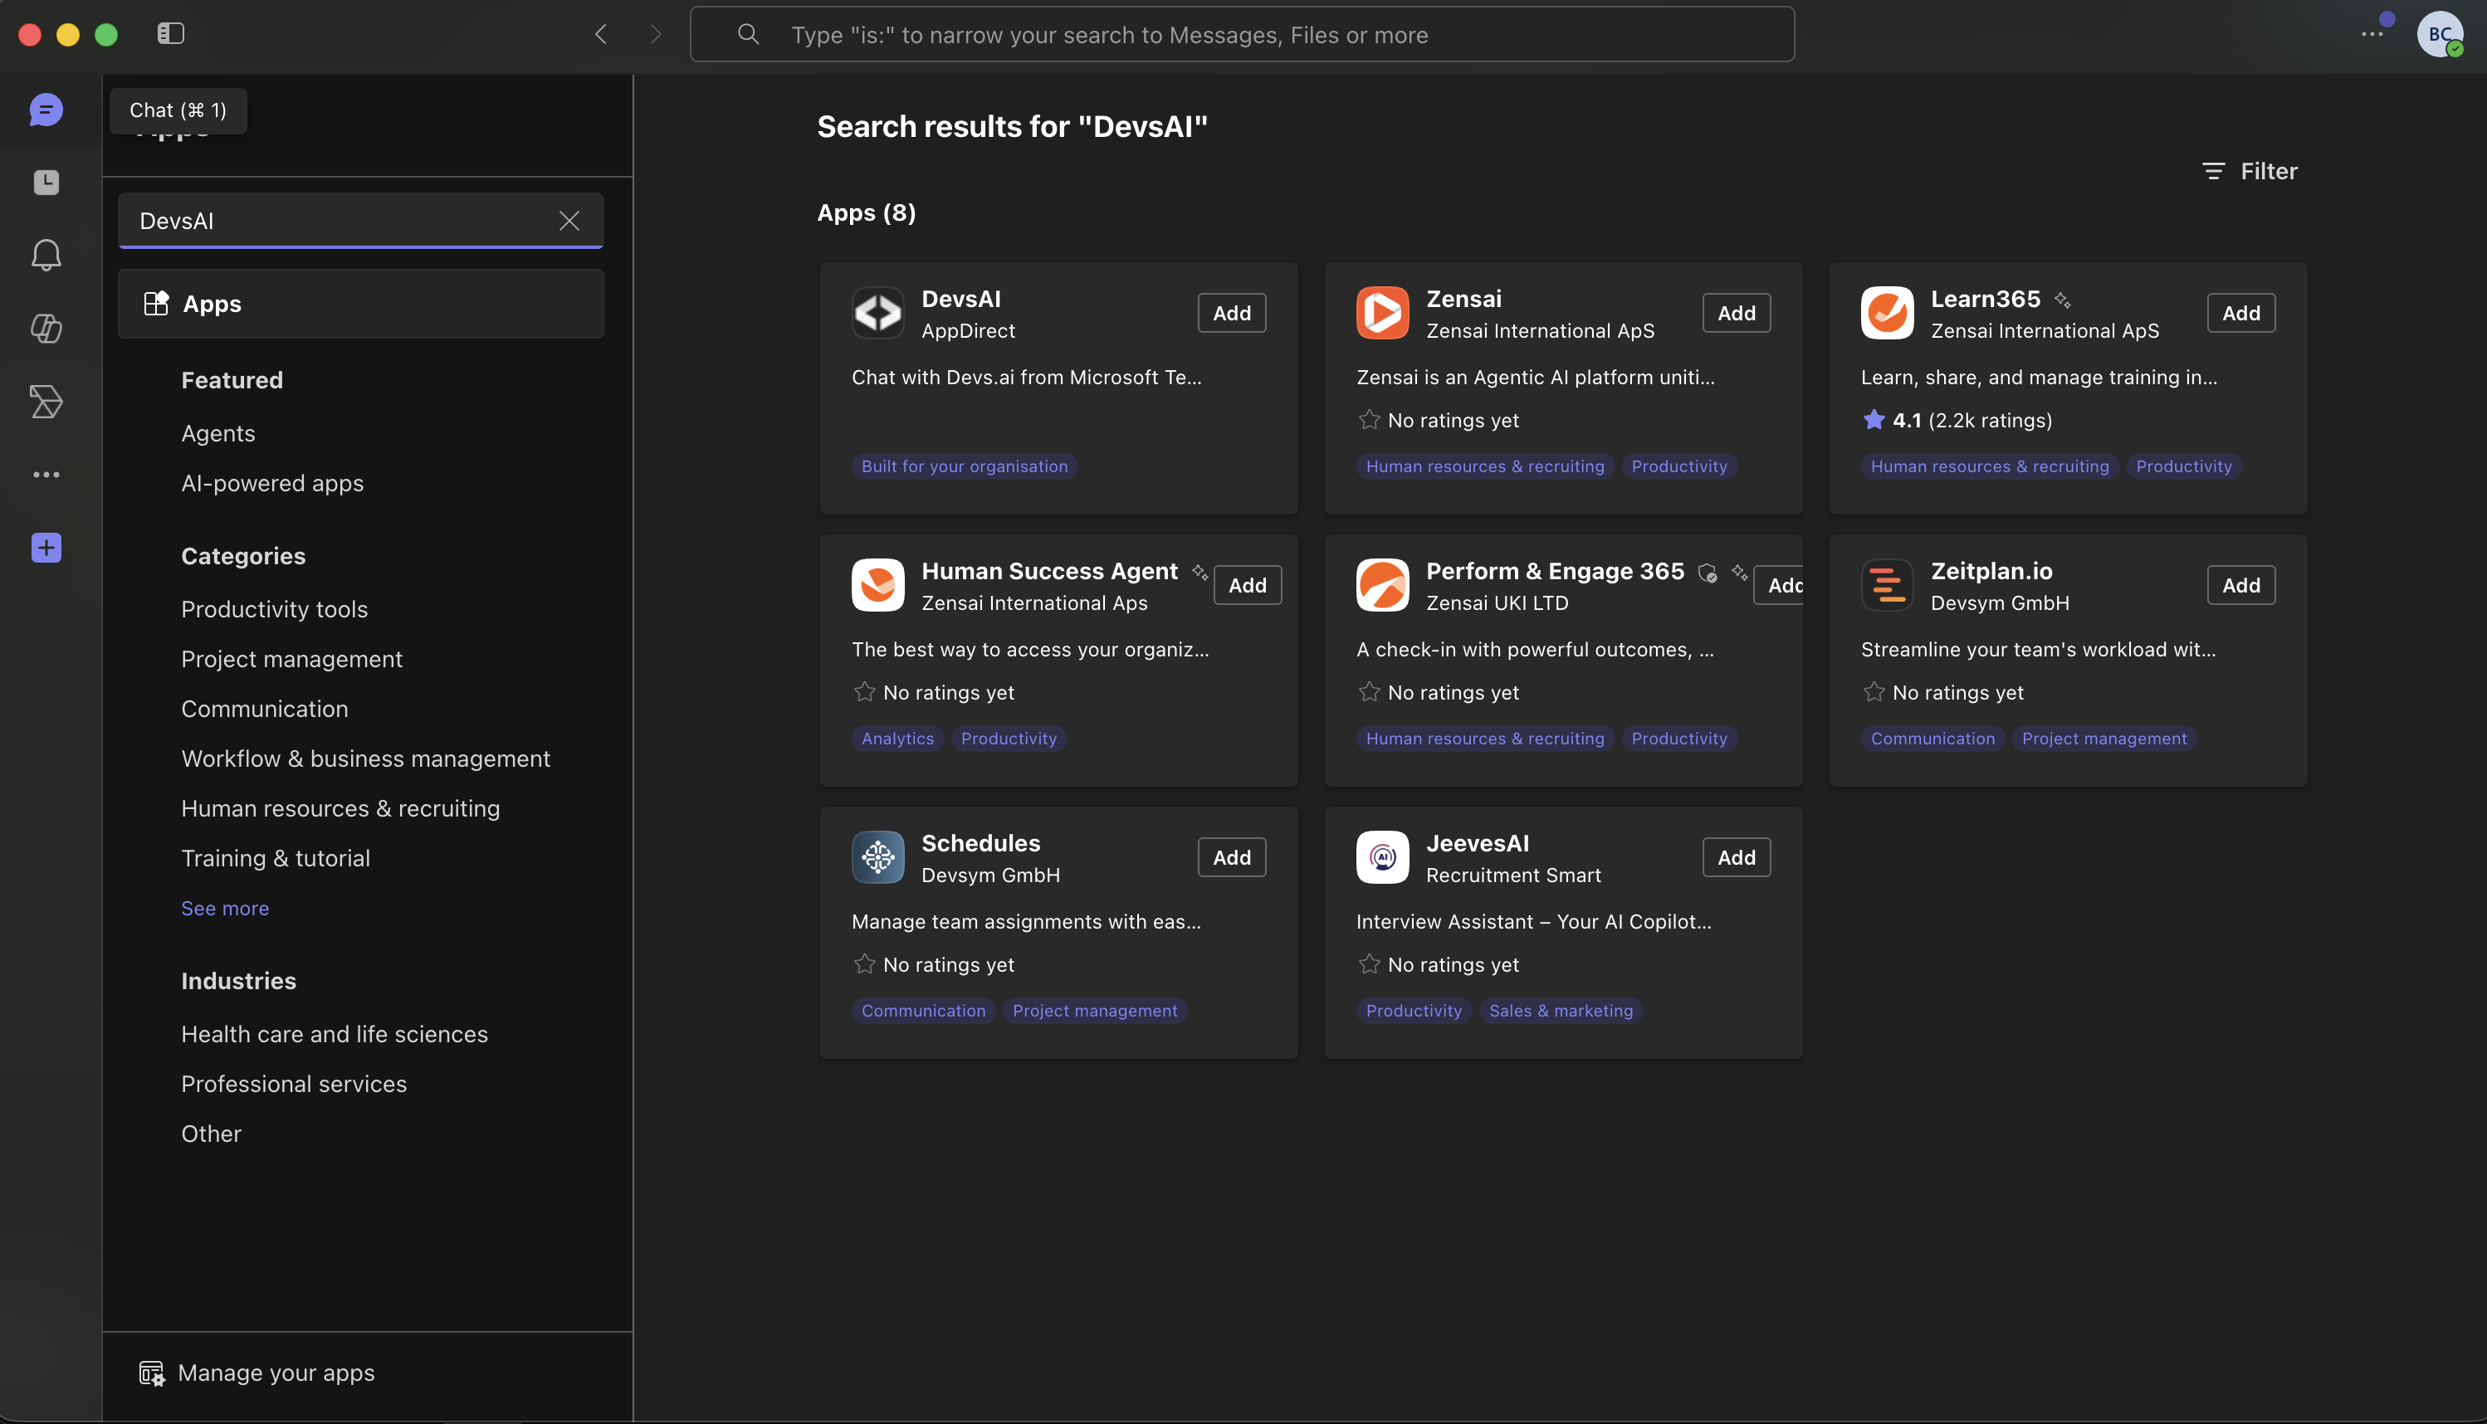This screenshot has height=1424, width=2487.
Task: Select the Apps section in the sidebar
Action: (361, 305)
